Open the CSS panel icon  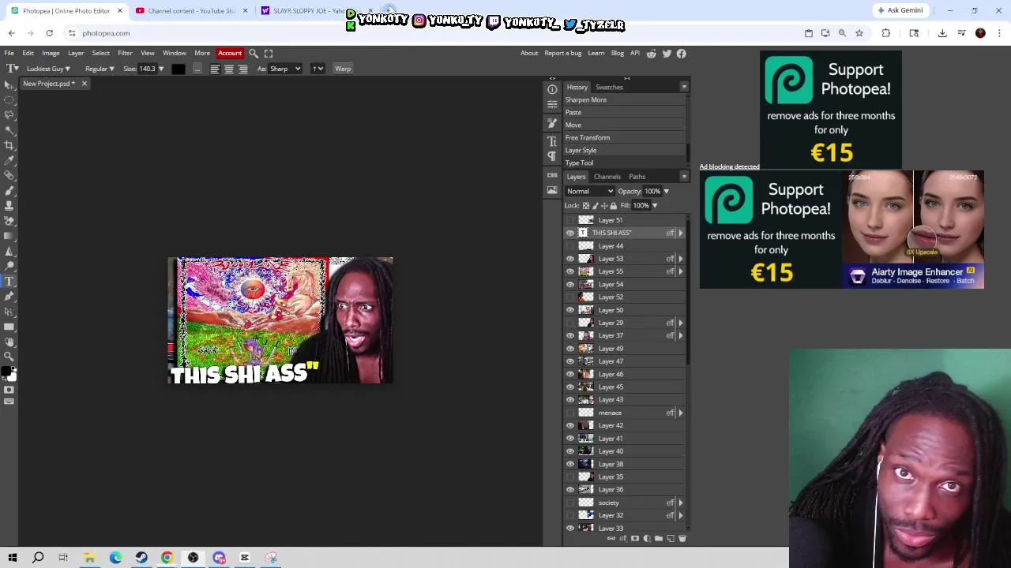tap(552, 175)
